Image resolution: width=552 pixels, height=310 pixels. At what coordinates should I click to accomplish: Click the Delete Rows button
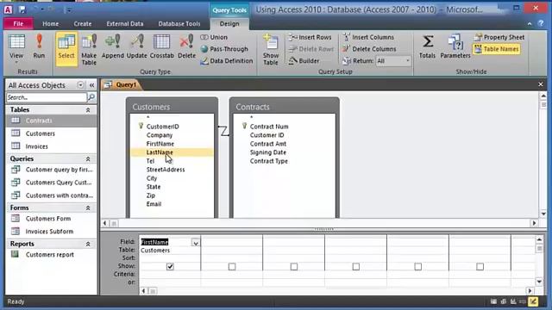(x=311, y=49)
